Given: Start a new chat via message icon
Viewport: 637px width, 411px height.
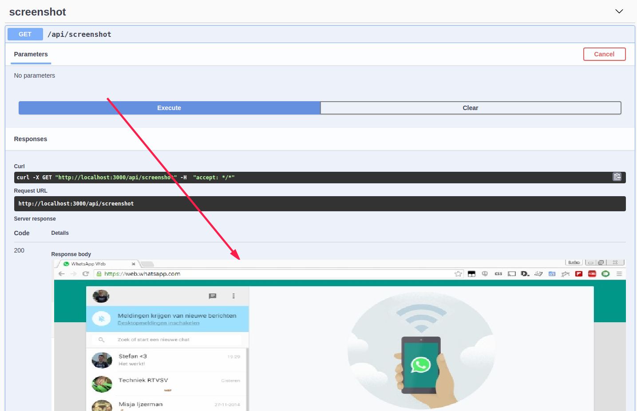Looking at the screenshot, I should [213, 296].
